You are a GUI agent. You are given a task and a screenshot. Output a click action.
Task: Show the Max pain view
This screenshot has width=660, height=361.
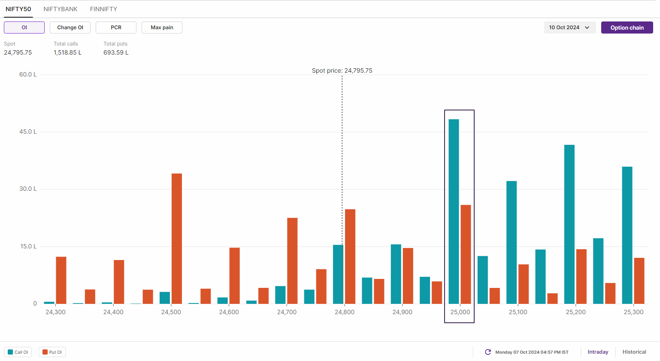[x=162, y=28]
